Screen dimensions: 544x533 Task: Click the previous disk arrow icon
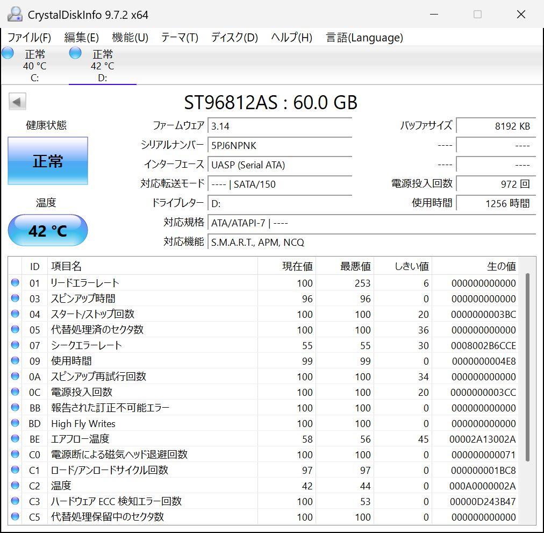[x=17, y=102]
